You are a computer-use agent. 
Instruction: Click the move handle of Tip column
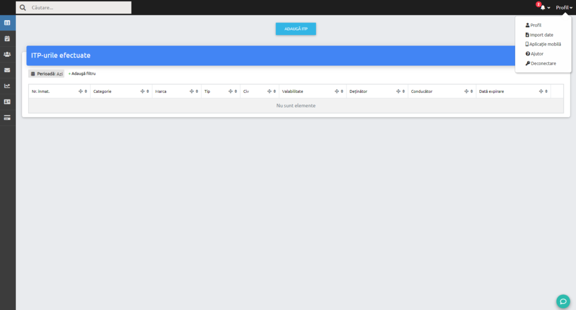point(230,92)
